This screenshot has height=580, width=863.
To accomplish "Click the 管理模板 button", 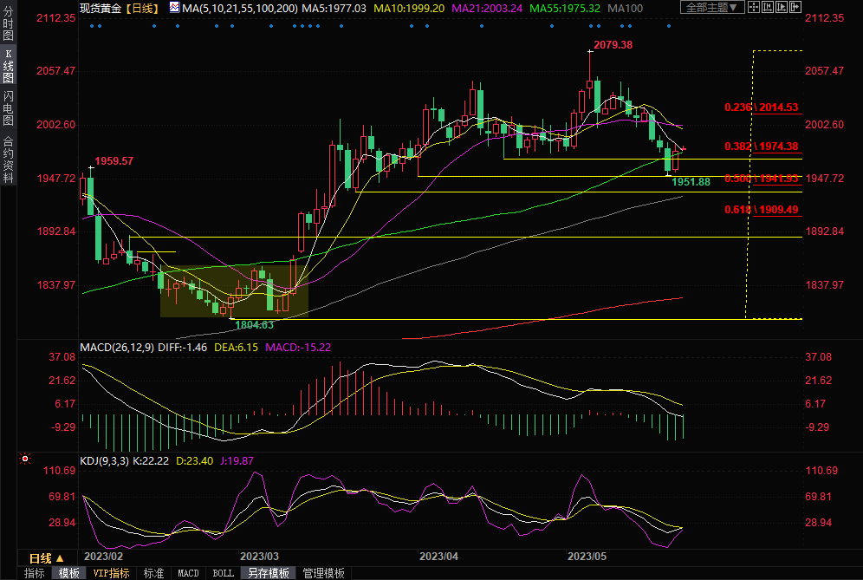I will pyautogui.click(x=322, y=573).
